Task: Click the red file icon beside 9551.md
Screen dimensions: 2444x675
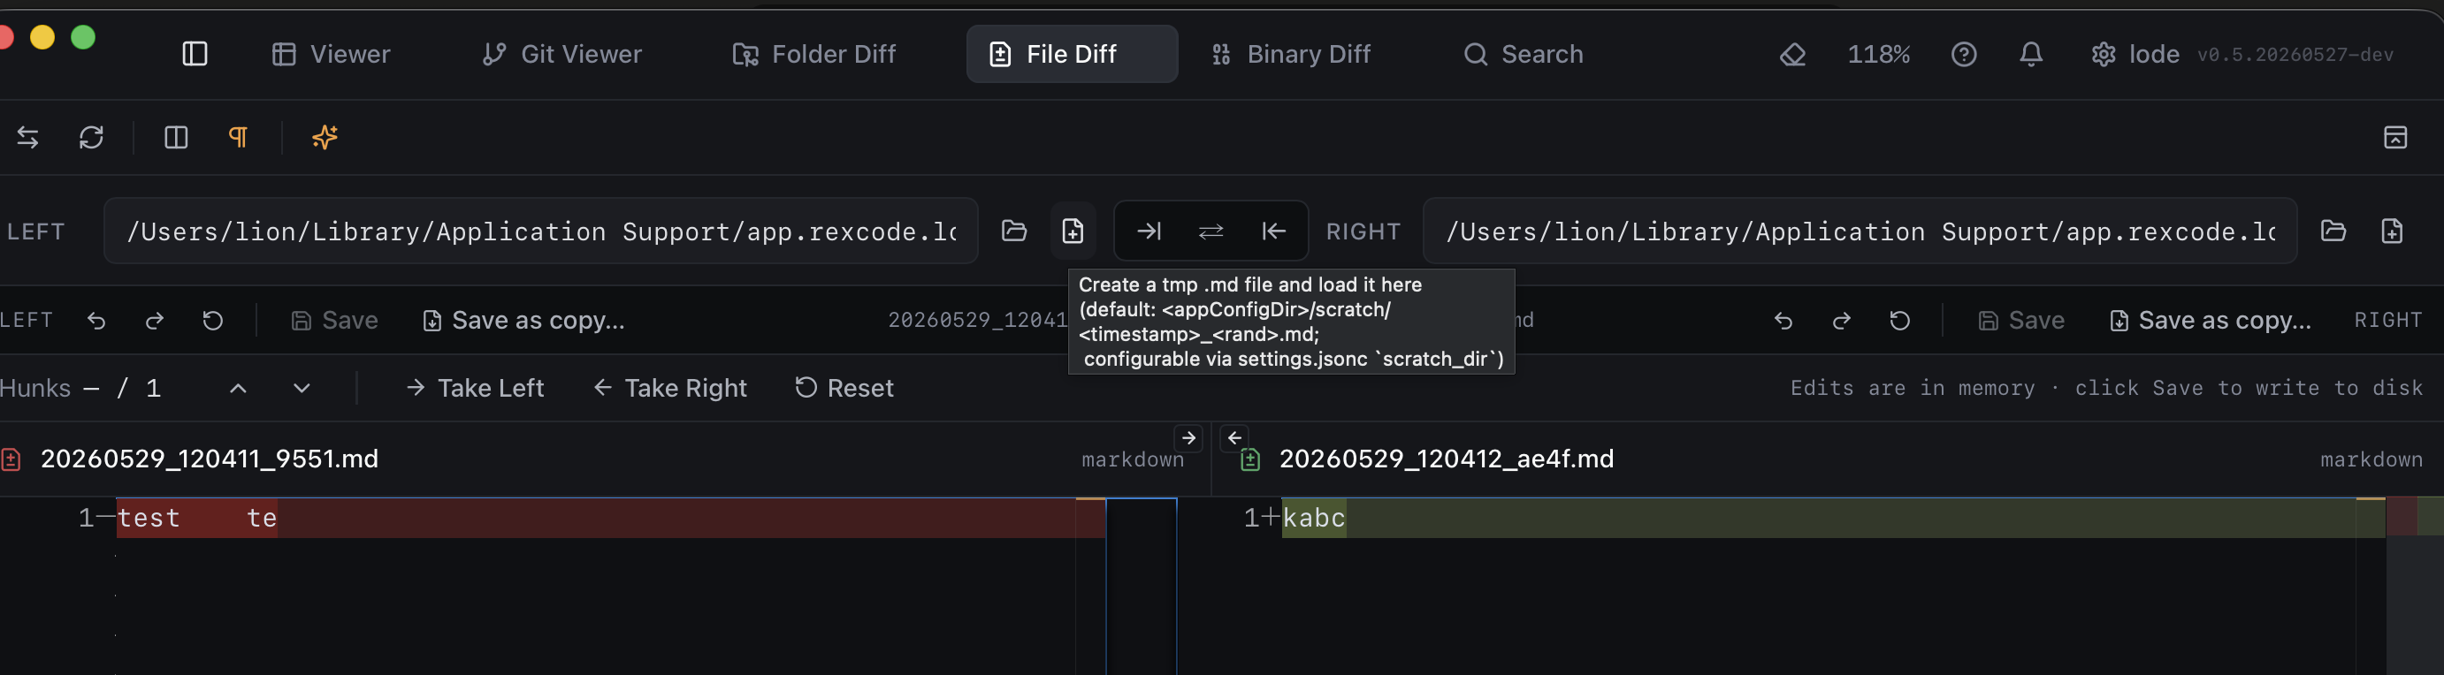Action: 11,459
